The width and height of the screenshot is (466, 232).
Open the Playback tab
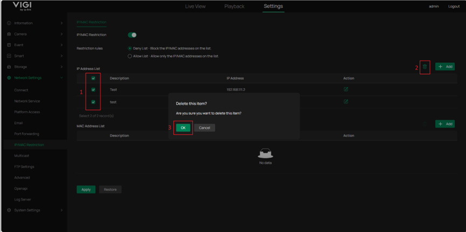[234, 6]
